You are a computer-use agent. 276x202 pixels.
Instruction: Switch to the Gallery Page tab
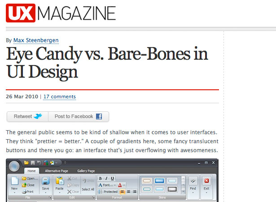pos(86,171)
